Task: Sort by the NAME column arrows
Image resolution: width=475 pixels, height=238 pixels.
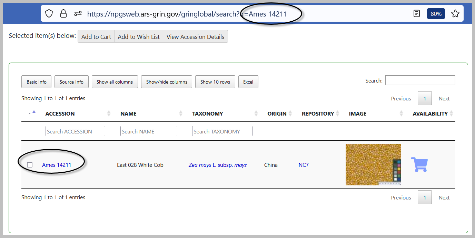Action: pos(181,113)
